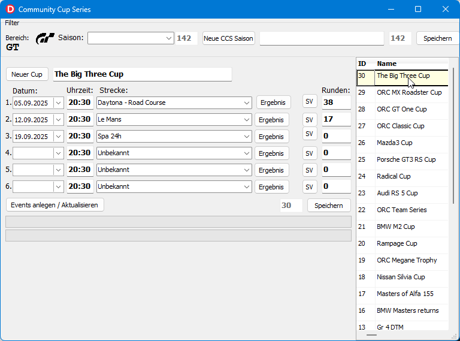Open the Filter menu
The height and width of the screenshot is (341, 460).
point(12,23)
